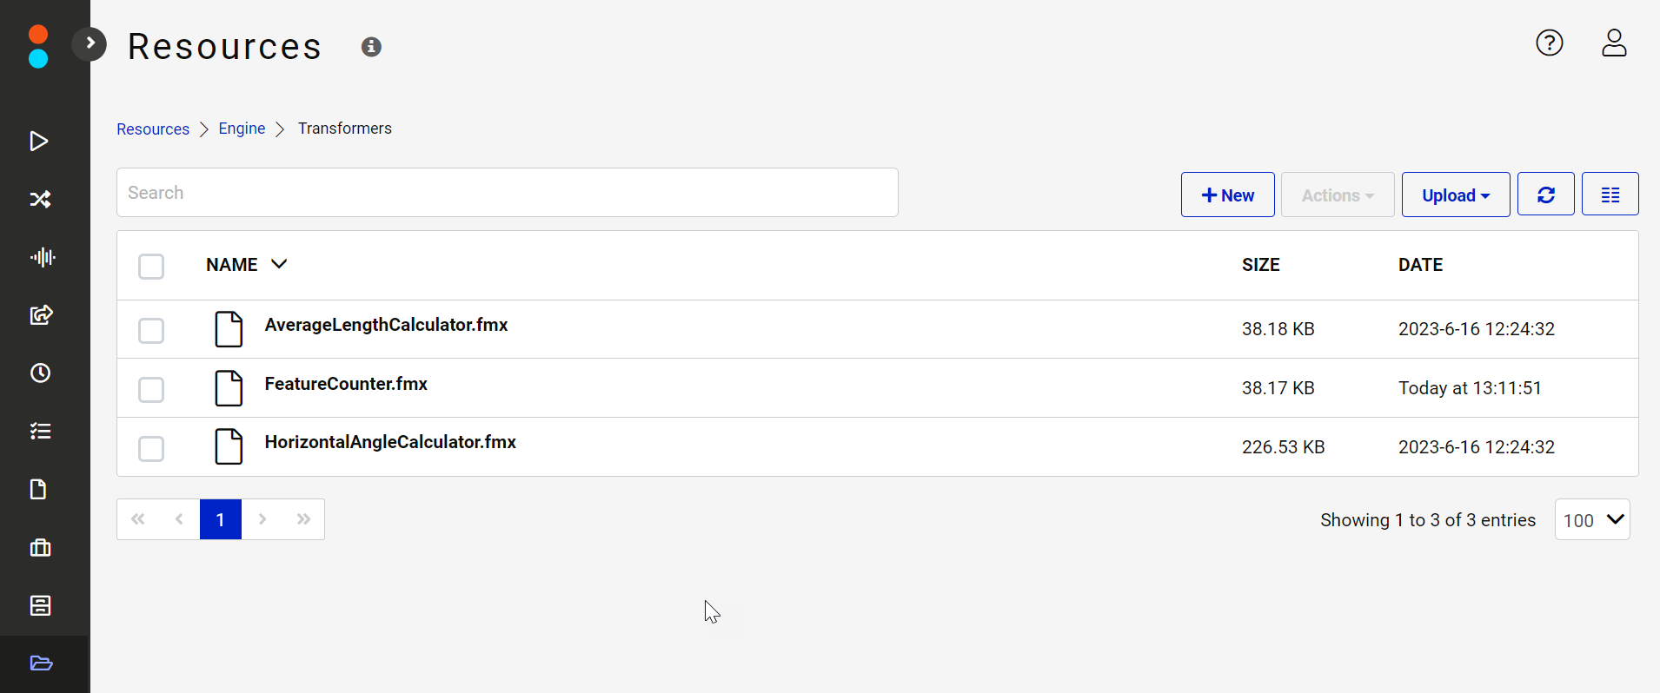1660x693 pixels.
Task: Open the 100 entries-per-page dropdown
Action: (1592, 519)
